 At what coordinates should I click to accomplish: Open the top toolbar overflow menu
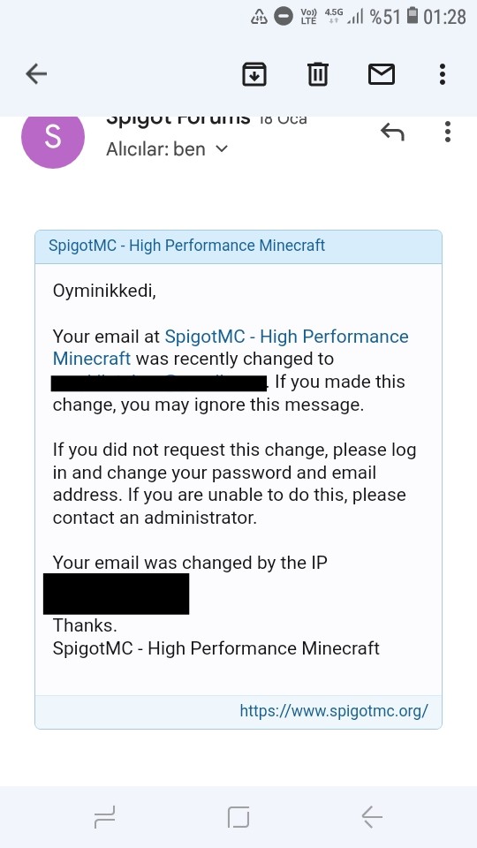(443, 73)
